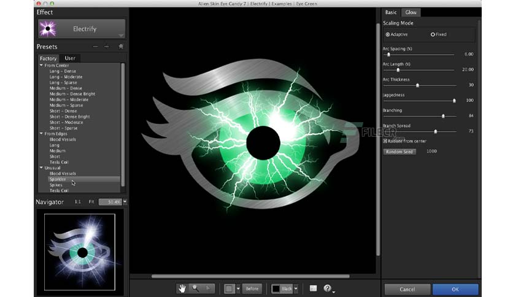Click the Random Seed button
The height and width of the screenshot is (297, 513).
point(399,152)
